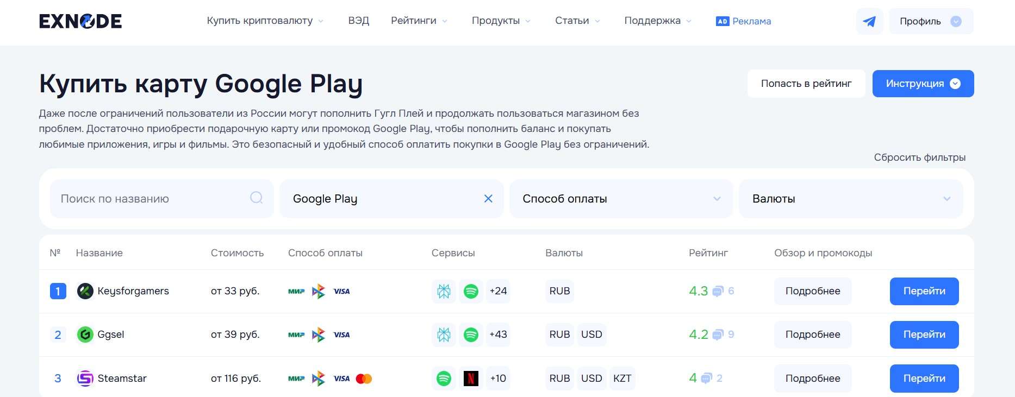Viewport: 1015px width, 397px height.
Task: Open the Профиль dropdown
Action: [x=931, y=21]
